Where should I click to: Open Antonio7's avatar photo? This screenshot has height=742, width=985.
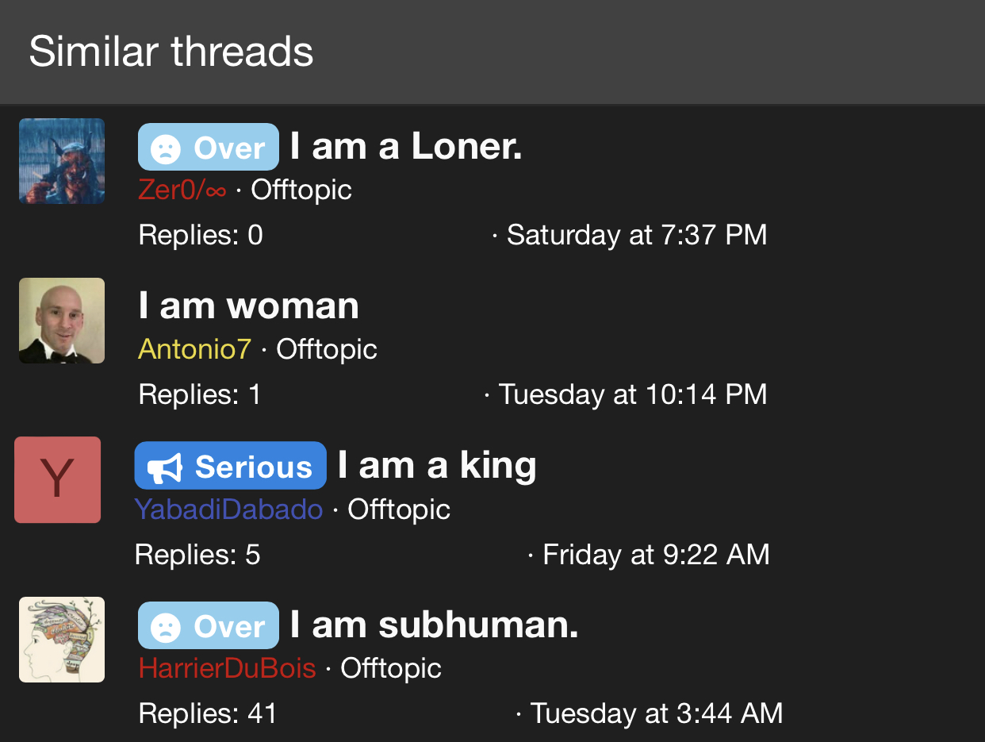(x=62, y=321)
